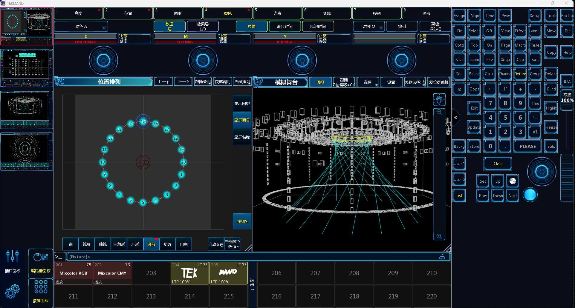Expand the 混色 A dropdown

click(81, 27)
